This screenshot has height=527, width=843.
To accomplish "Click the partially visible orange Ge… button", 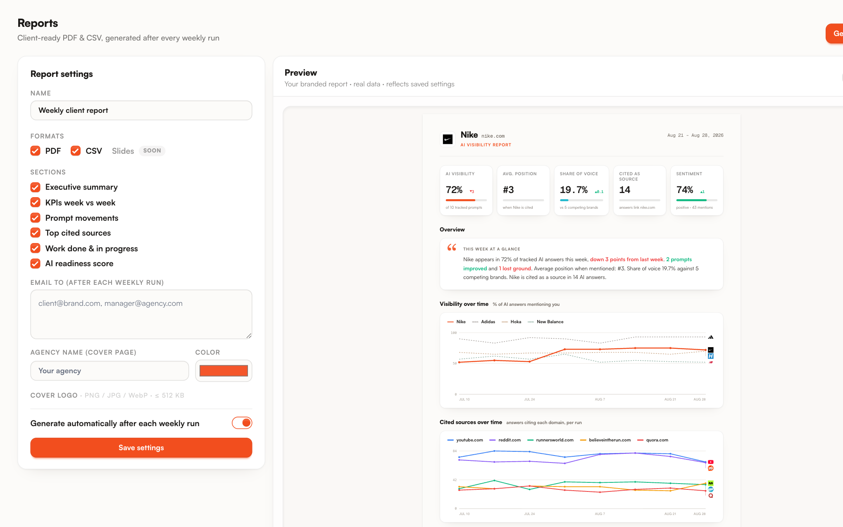I will click(x=835, y=33).
